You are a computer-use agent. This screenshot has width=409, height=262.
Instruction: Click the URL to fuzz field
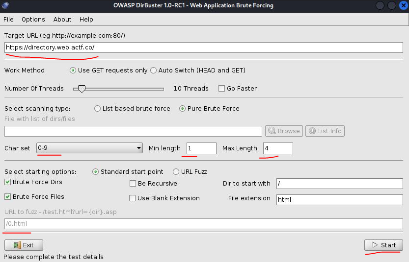(203, 224)
